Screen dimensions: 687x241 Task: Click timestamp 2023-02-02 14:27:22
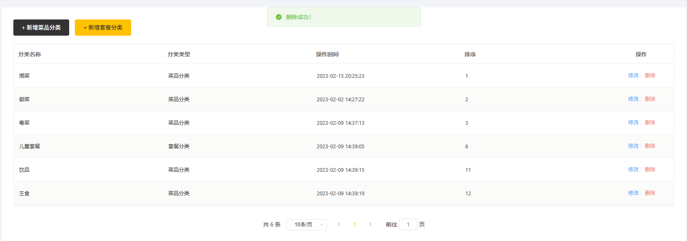[341, 99]
